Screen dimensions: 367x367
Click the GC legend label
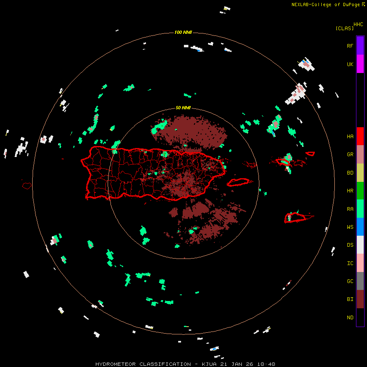pos(350,281)
